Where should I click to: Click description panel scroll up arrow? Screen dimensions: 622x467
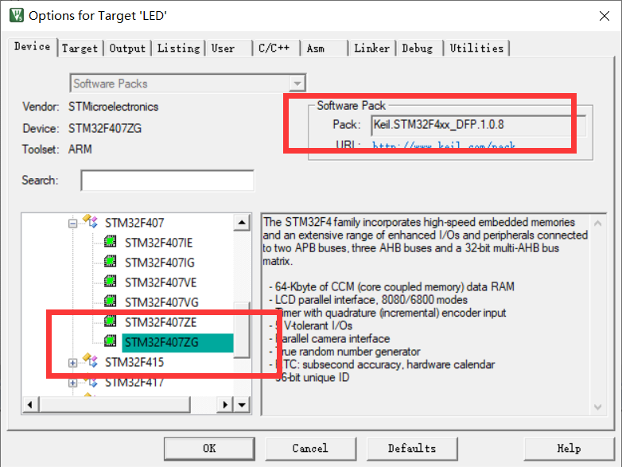598,224
